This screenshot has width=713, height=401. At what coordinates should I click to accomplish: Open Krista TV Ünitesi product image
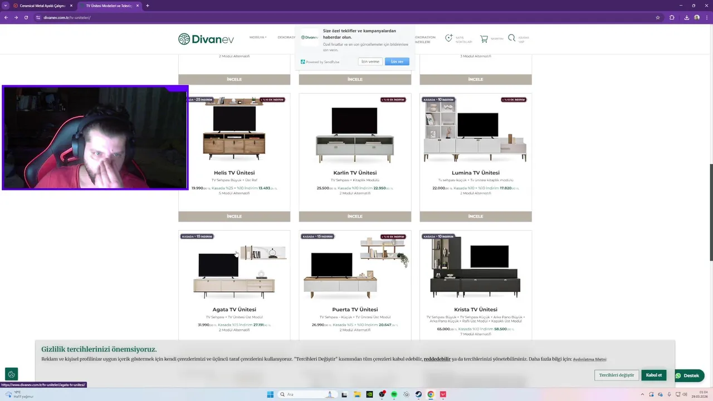(x=476, y=267)
